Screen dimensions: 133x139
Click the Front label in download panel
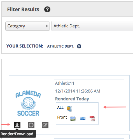[62, 117]
